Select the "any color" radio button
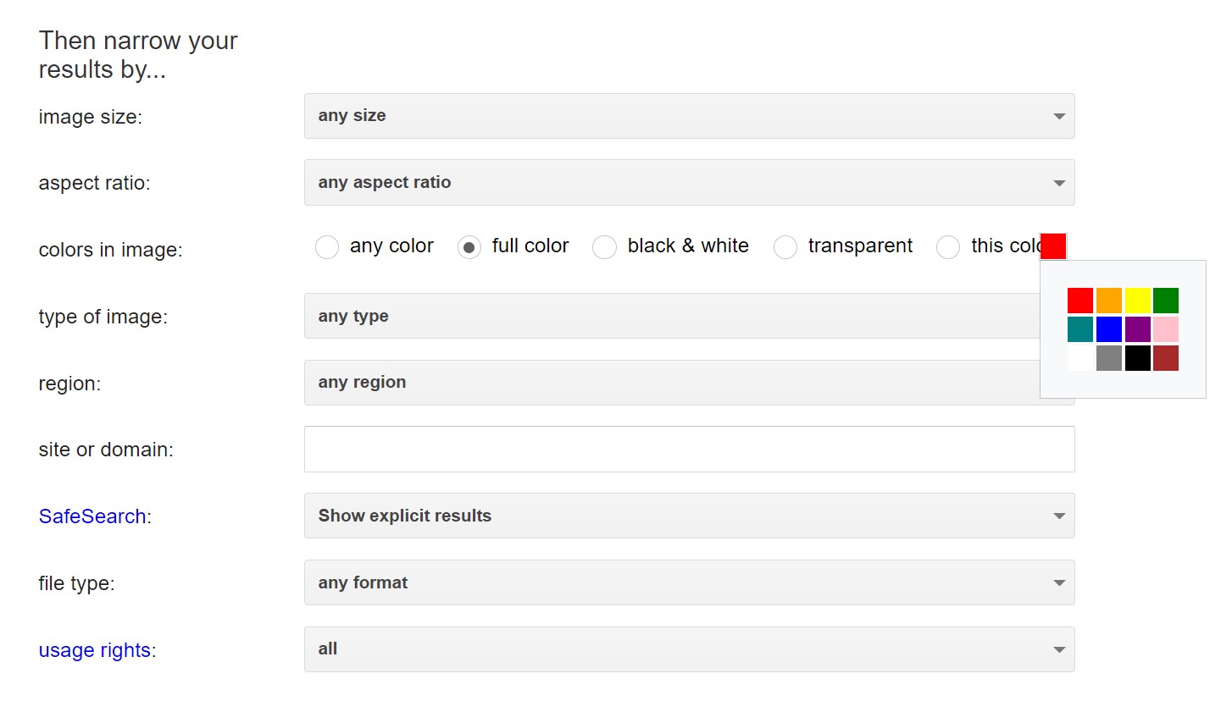This screenshot has width=1232, height=701. tap(327, 246)
